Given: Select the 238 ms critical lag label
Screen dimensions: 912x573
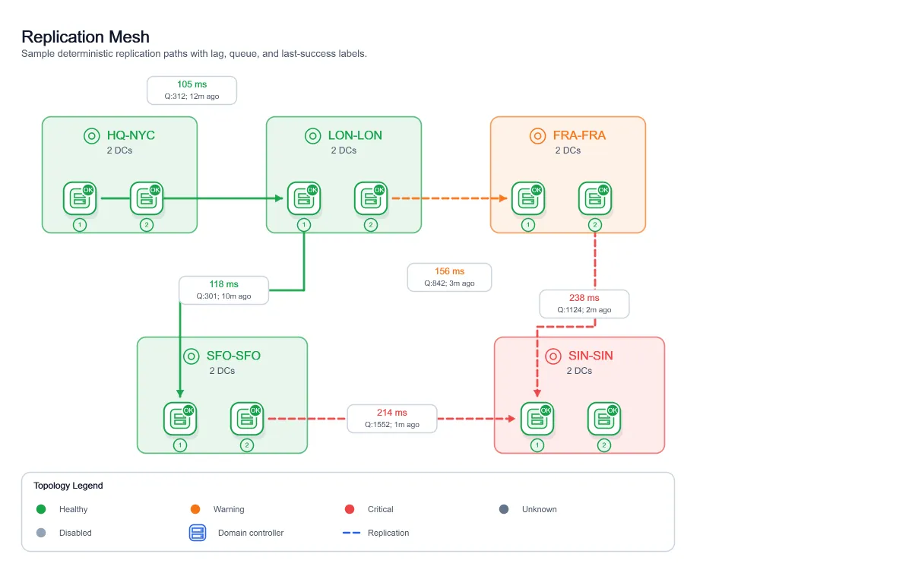Looking at the screenshot, I should [x=584, y=304].
